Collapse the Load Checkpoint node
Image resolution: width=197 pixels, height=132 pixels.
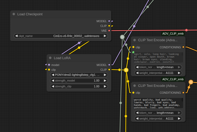(14, 14)
